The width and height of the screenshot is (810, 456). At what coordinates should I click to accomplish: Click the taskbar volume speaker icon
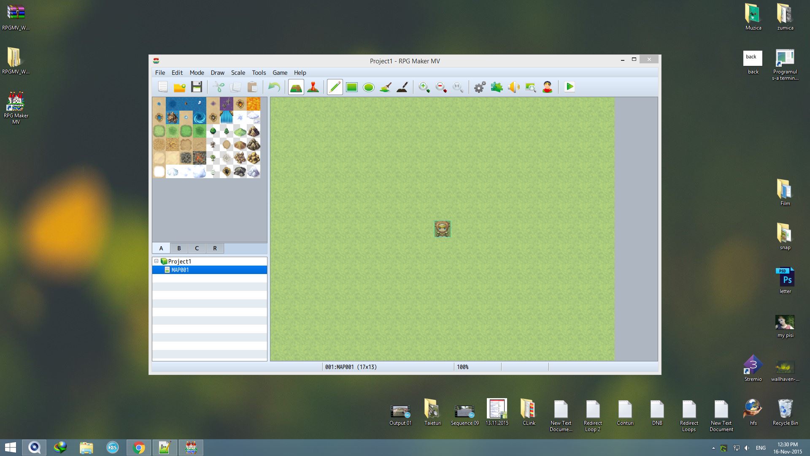[x=747, y=448]
